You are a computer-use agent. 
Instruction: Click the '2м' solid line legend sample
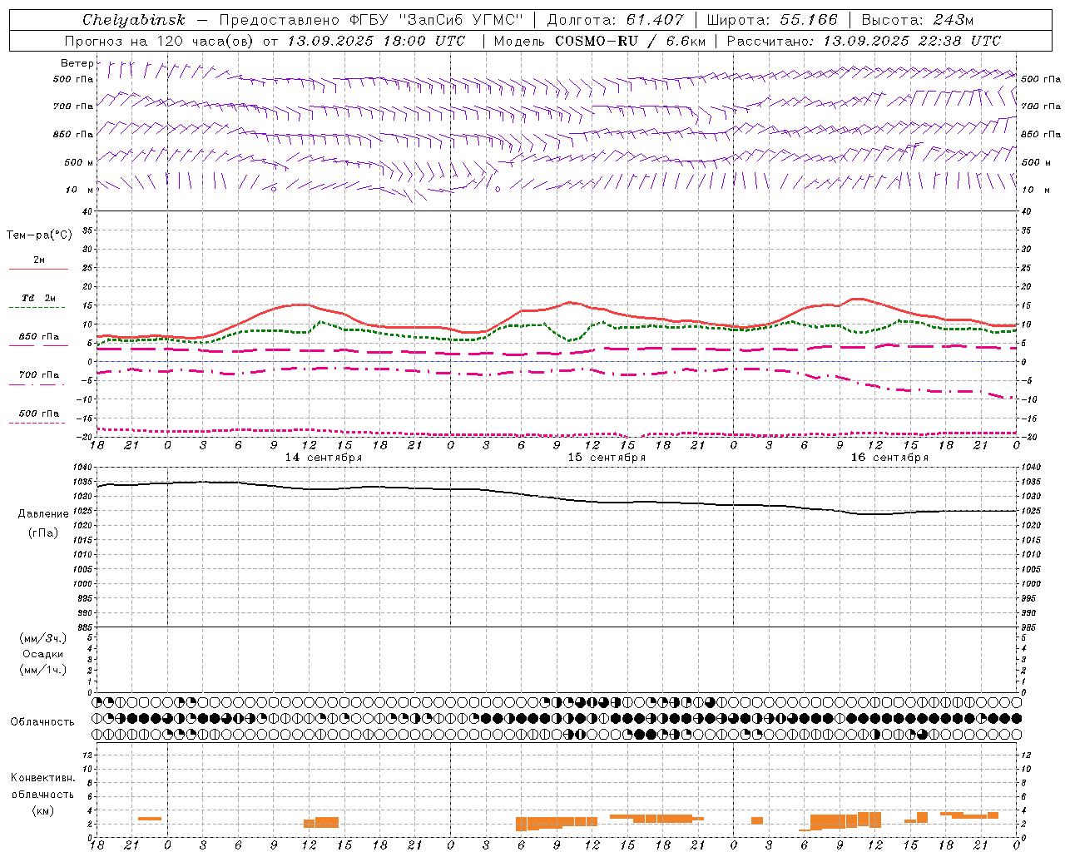coord(38,269)
